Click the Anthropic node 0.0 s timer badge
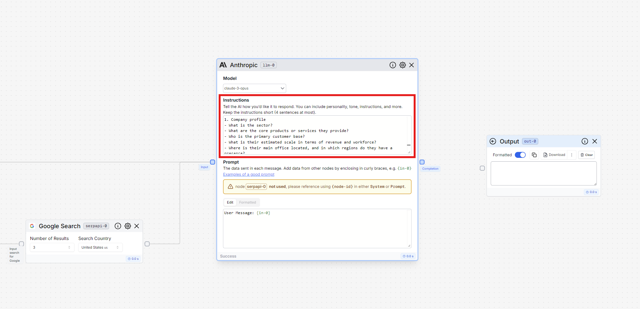 (x=408, y=256)
